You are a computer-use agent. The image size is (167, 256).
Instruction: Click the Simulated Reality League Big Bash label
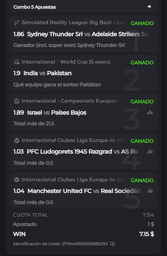73,23
